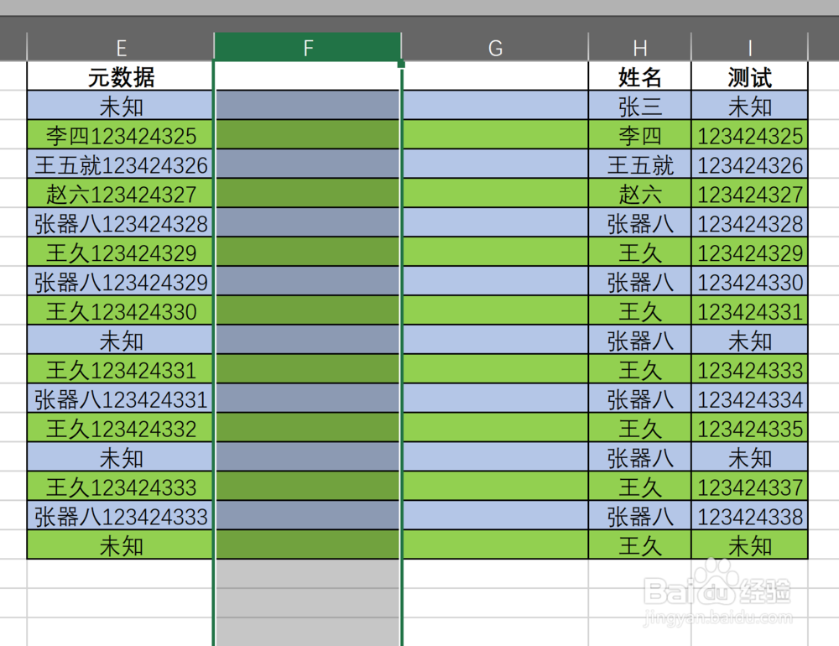839x646 pixels.
Task: Click the first 未知 cell under 元数据
Action: coord(120,106)
